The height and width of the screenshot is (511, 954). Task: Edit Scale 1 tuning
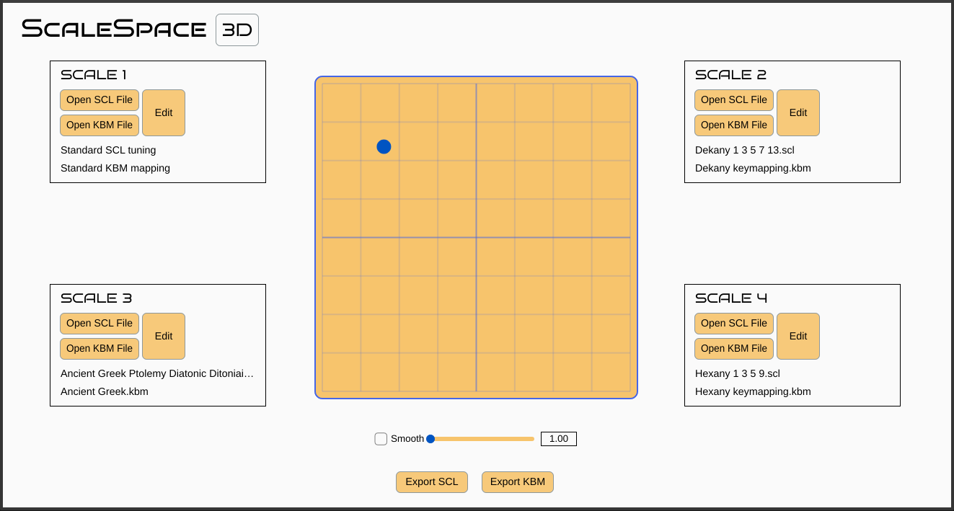[164, 113]
